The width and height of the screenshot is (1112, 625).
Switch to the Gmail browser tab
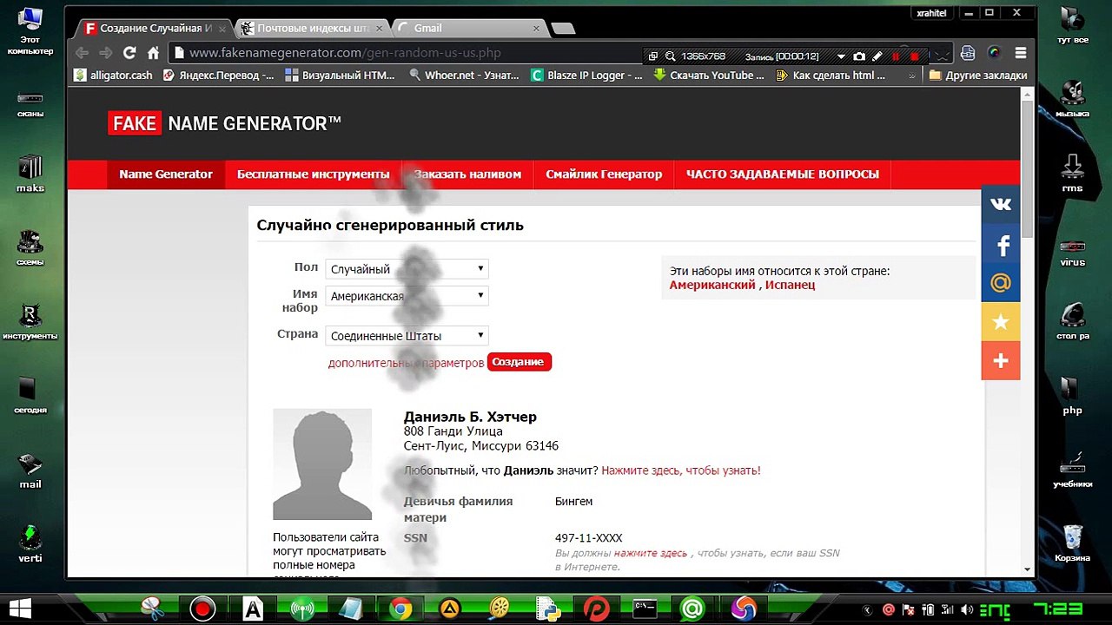click(x=470, y=29)
